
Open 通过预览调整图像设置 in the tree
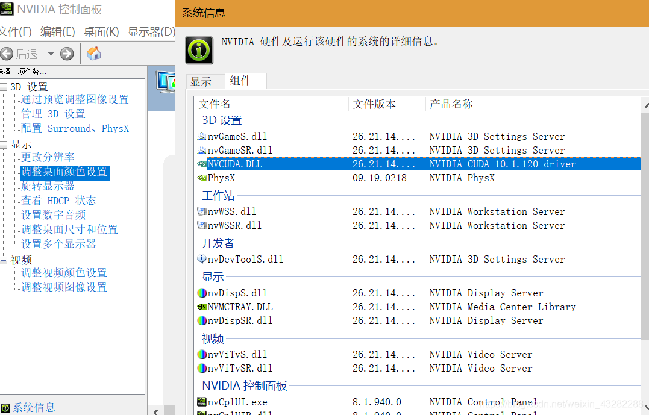click(75, 99)
